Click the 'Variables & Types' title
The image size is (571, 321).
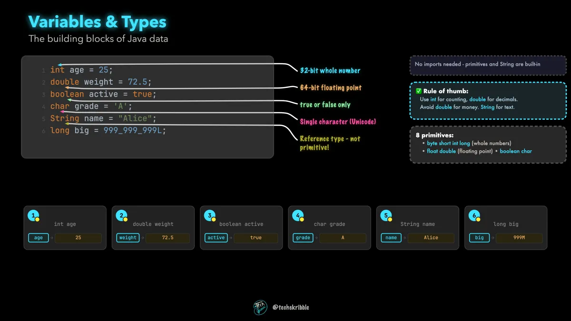[98, 22]
